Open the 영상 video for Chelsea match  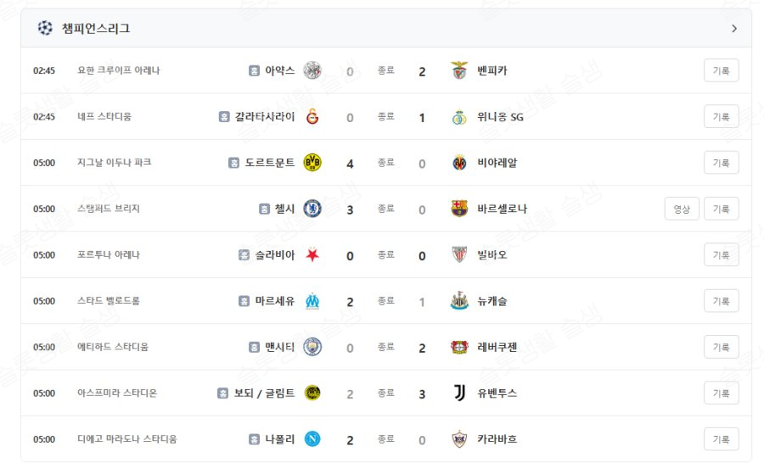682,209
